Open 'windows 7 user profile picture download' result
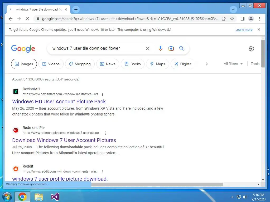Screen dimensions: 270x202 60,179
